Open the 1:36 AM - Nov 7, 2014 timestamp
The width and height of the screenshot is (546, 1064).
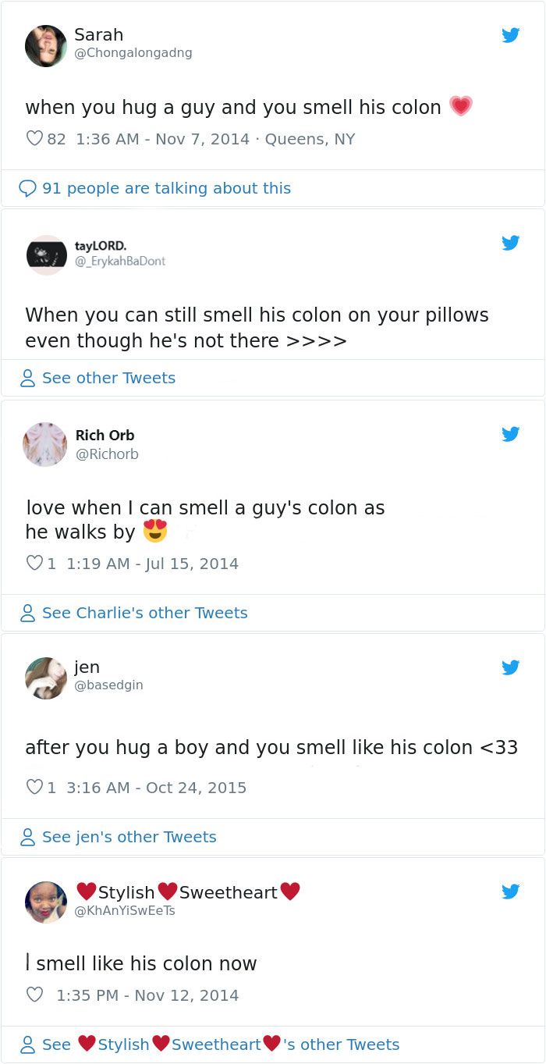click(x=163, y=139)
